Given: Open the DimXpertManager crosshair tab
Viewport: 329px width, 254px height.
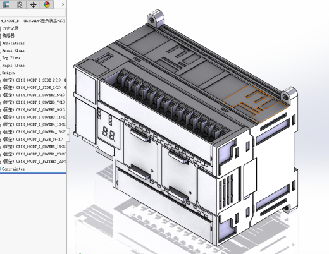Looking at the screenshot, I should pos(34,4).
